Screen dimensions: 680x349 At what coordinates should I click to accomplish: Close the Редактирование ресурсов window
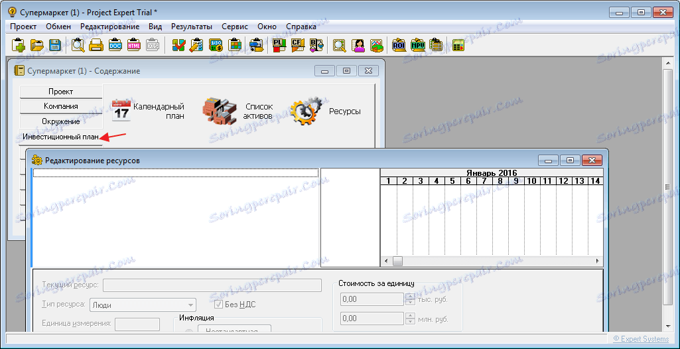[592, 161]
